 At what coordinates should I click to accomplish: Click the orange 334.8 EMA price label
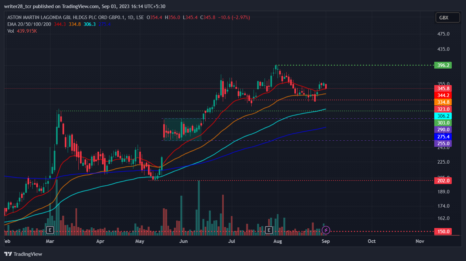click(x=443, y=102)
